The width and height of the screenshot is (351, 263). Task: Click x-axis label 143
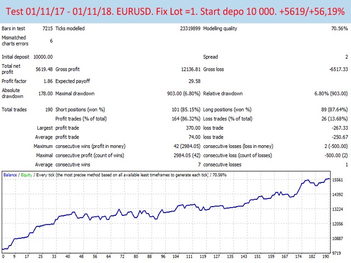click(244, 256)
